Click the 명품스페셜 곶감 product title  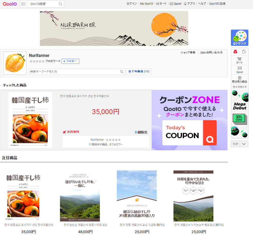85,225
